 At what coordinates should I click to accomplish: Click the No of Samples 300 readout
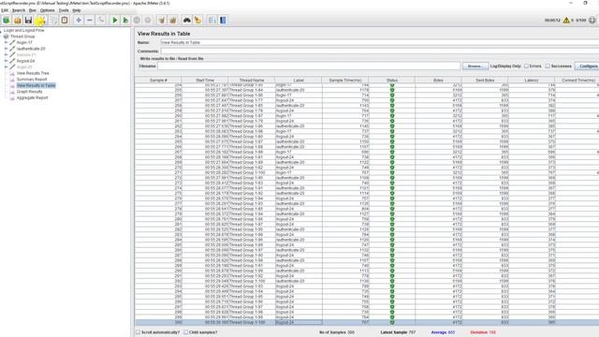point(337,332)
